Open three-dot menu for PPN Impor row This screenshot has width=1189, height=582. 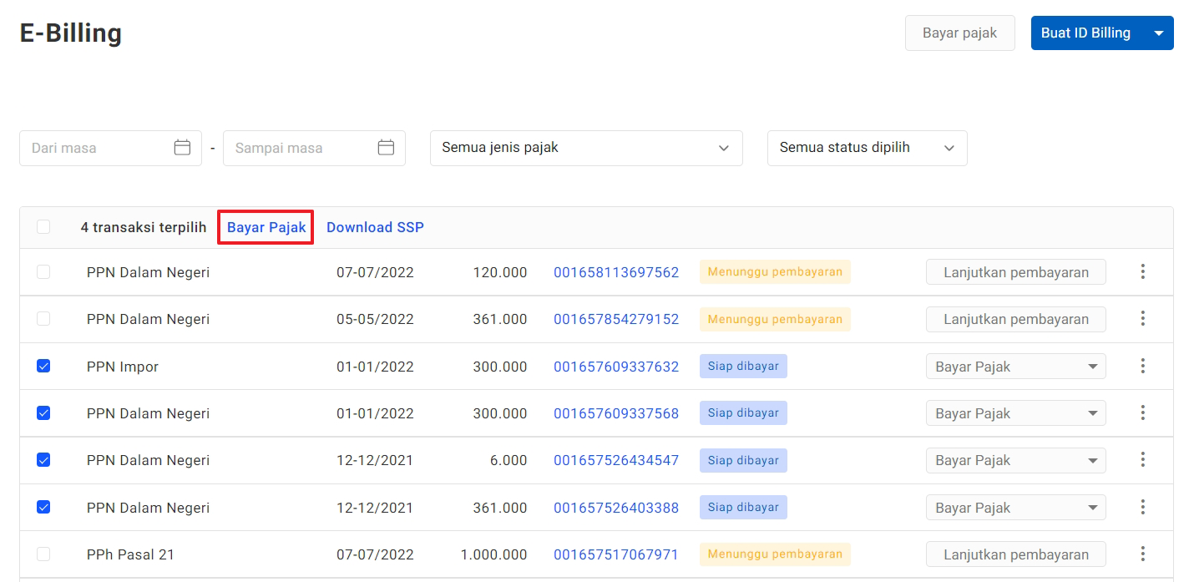1142,367
